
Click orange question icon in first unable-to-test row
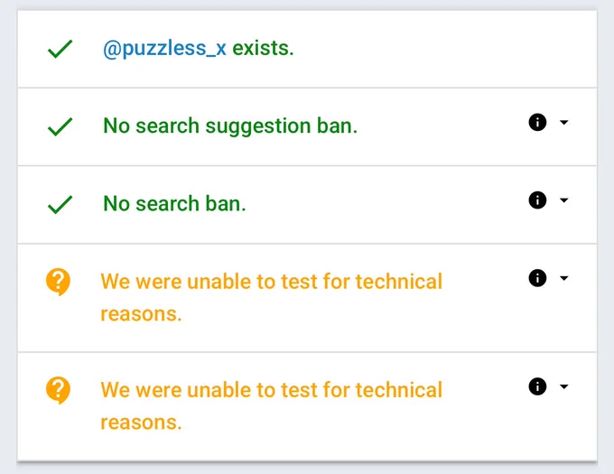[58, 282]
